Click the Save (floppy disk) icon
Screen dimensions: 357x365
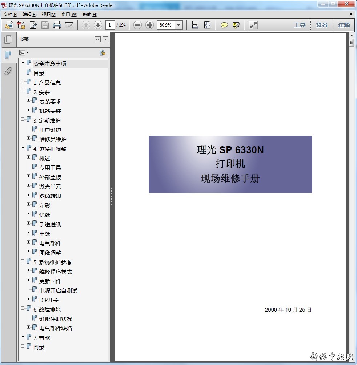[x=45, y=25]
